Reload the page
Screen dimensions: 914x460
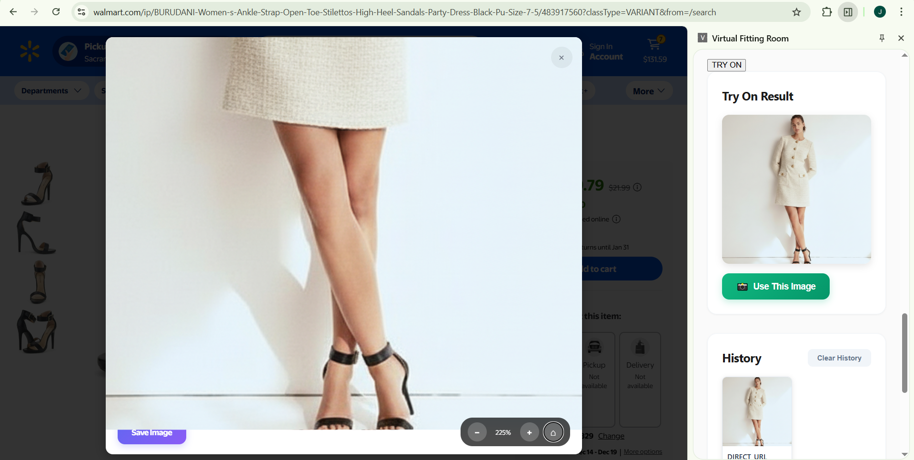tap(56, 12)
